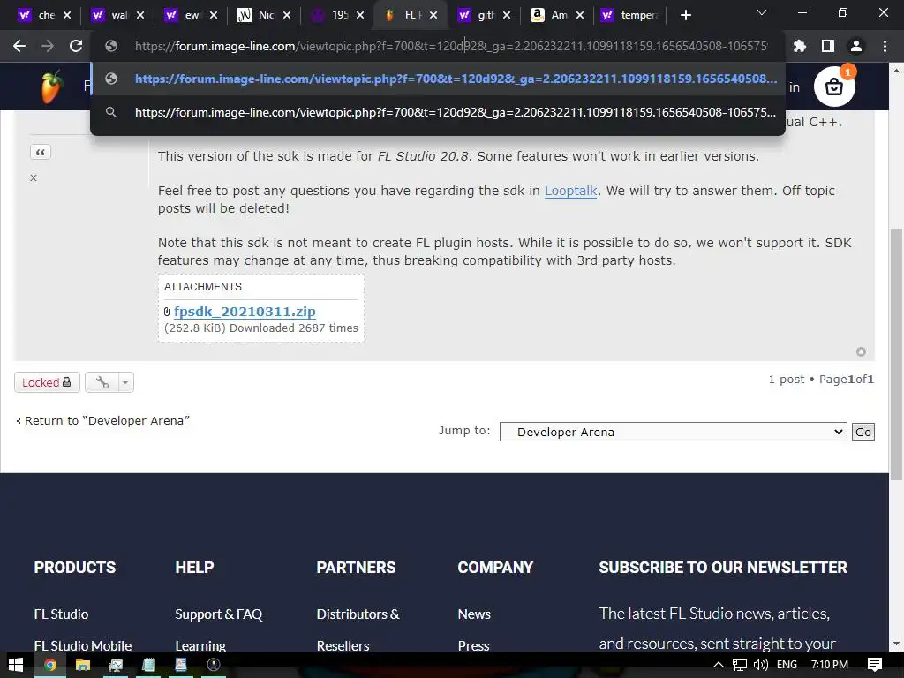This screenshot has width=904, height=678.
Task: Open the Looptalk link
Action: tap(571, 191)
